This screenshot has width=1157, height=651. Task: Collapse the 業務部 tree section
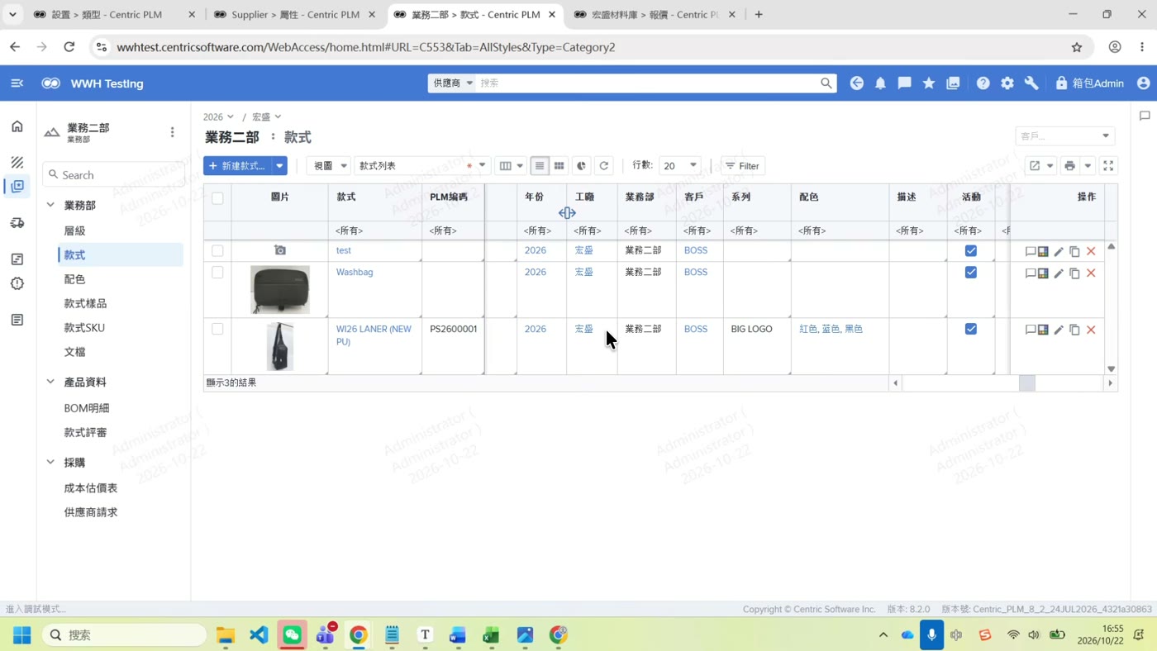click(50, 205)
